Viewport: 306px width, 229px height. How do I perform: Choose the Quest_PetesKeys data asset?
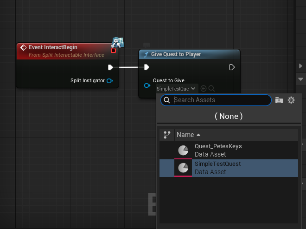218,150
